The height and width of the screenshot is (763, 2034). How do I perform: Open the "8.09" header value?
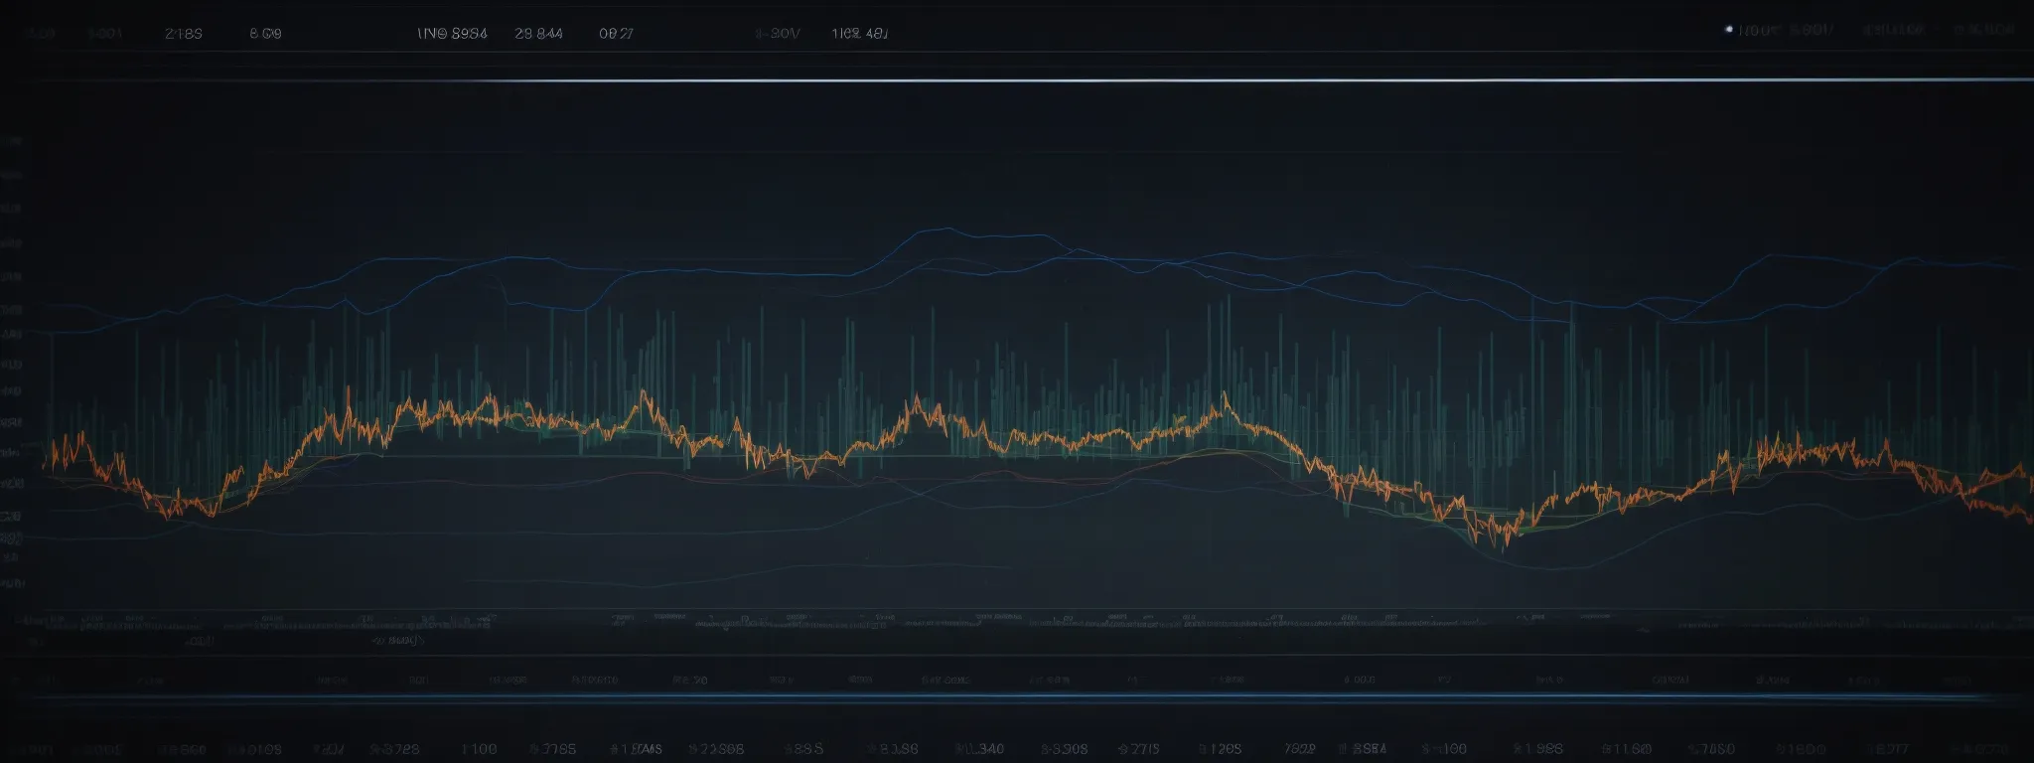265,33
